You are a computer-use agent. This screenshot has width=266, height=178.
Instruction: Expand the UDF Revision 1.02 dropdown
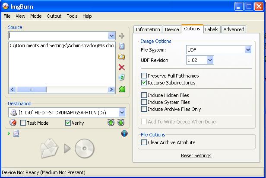point(210,60)
